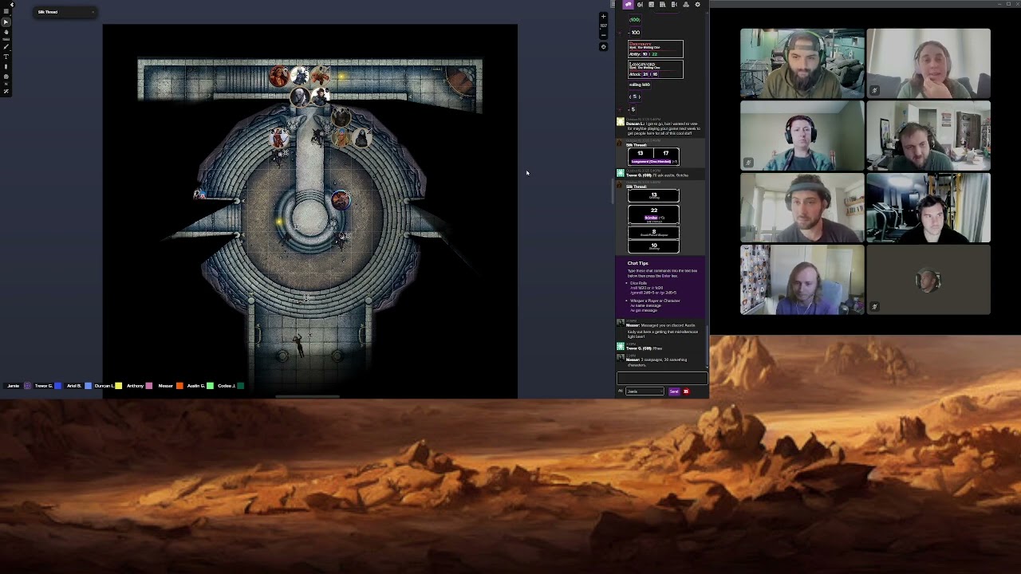
Task: Open the Journal tab
Action: [x=651, y=5]
